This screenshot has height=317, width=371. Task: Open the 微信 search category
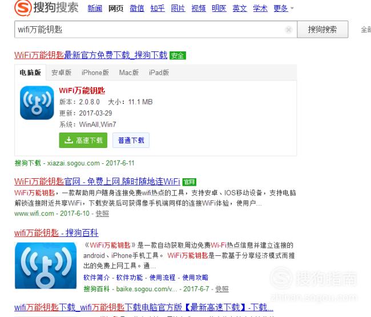(x=137, y=9)
